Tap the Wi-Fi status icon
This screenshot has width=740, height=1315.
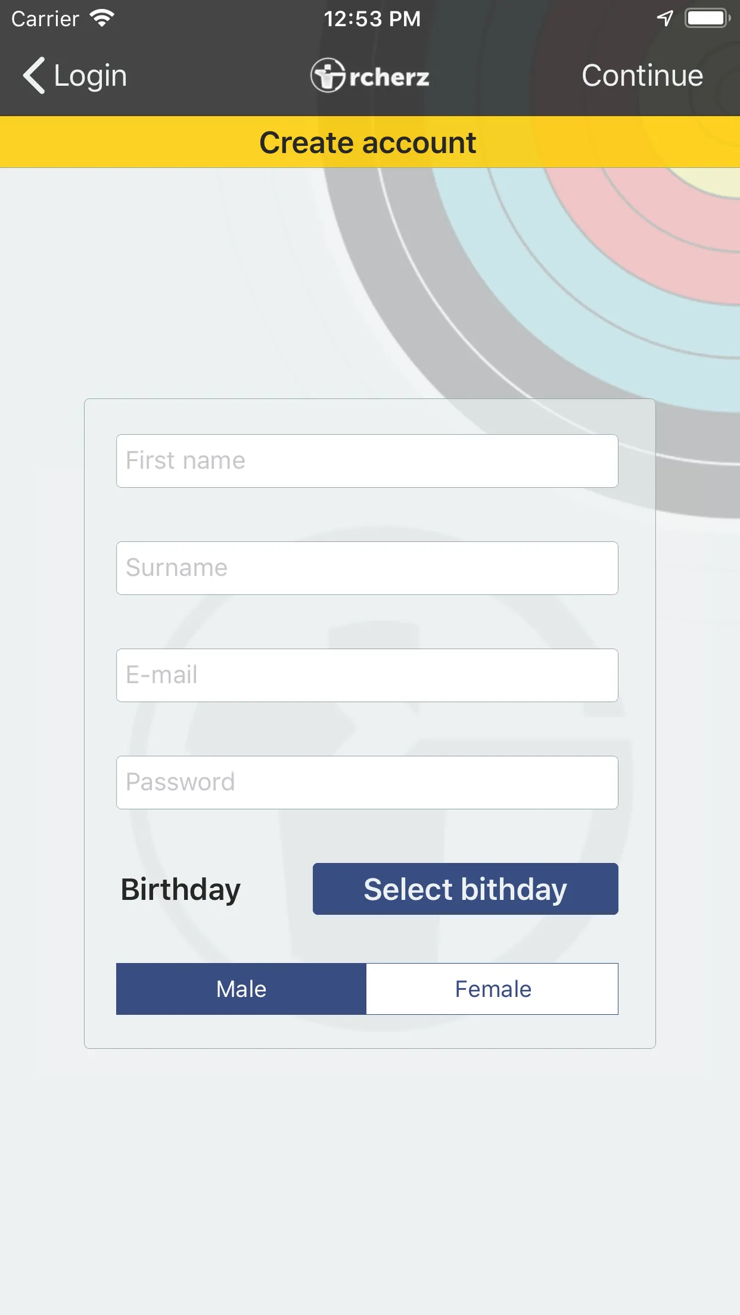click(102, 18)
